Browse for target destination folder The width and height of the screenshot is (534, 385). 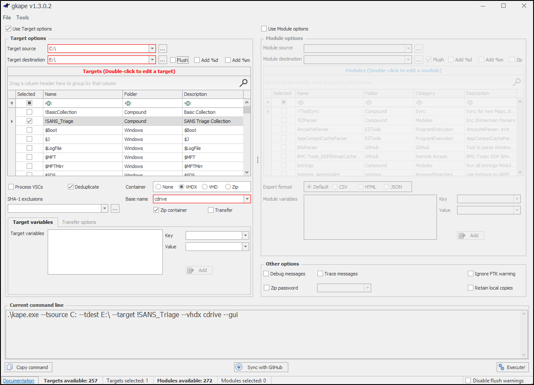click(162, 60)
